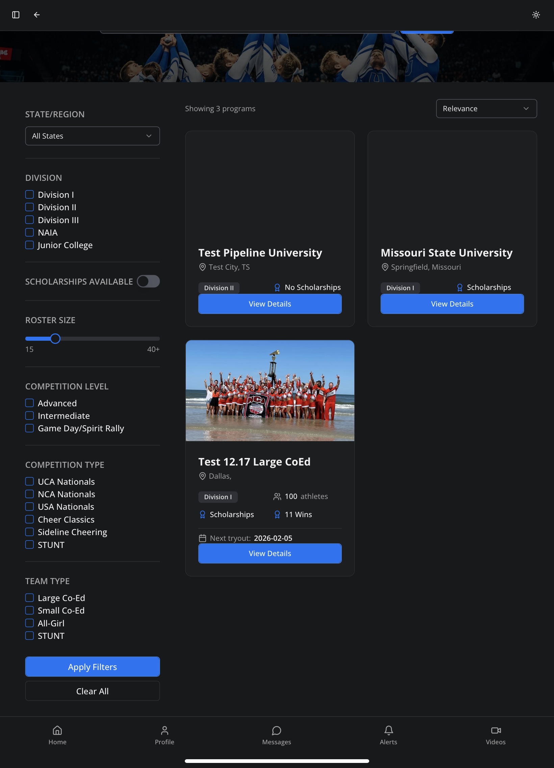Check the USA Nationals filter
The height and width of the screenshot is (768, 554).
click(x=29, y=507)
